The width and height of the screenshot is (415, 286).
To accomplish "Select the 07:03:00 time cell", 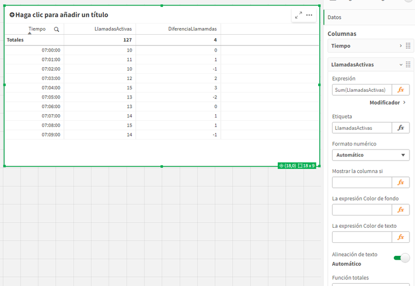I will point(51,78).
